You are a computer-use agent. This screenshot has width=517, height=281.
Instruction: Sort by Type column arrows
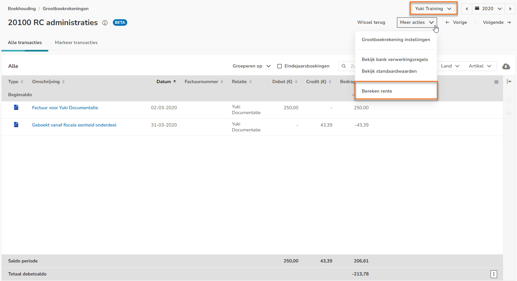point(22,82)
